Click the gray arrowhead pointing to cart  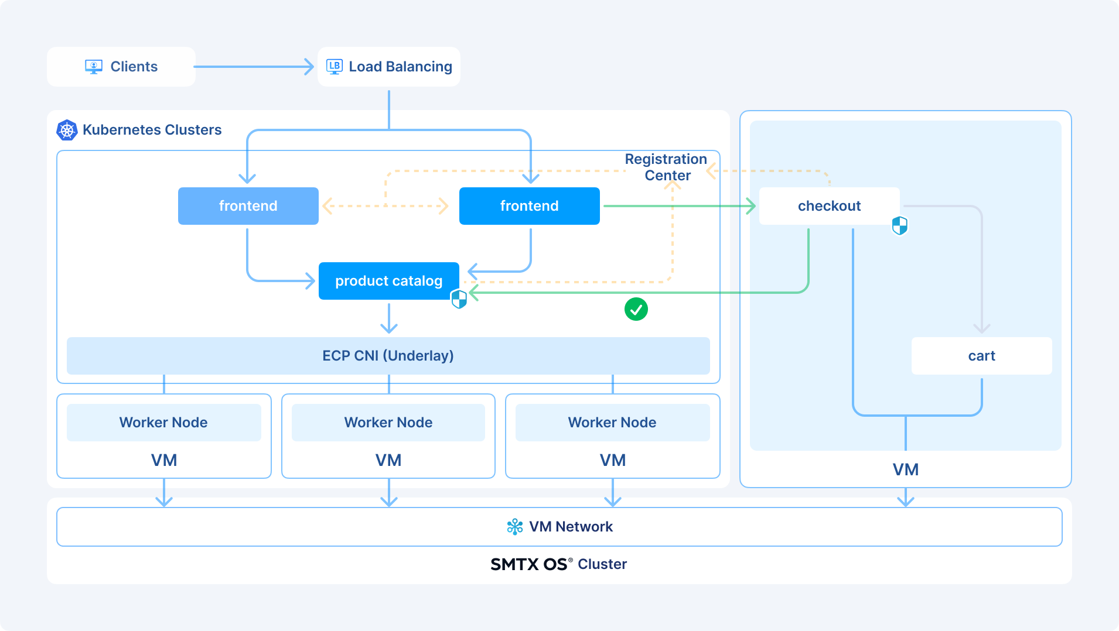click(x=981, y=328)
